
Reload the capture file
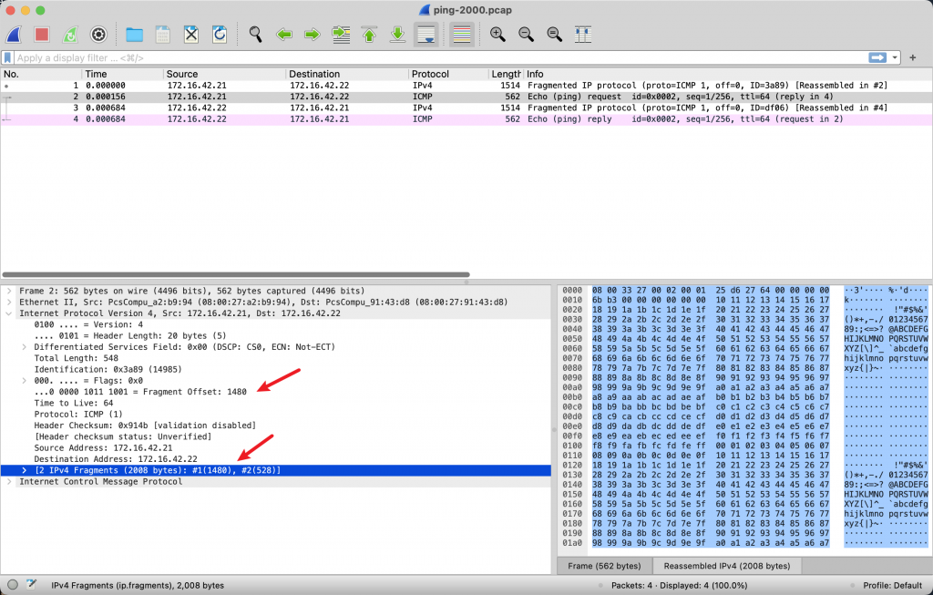(x=220, y=35)
